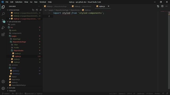Open the File menu

click(7, 2)
